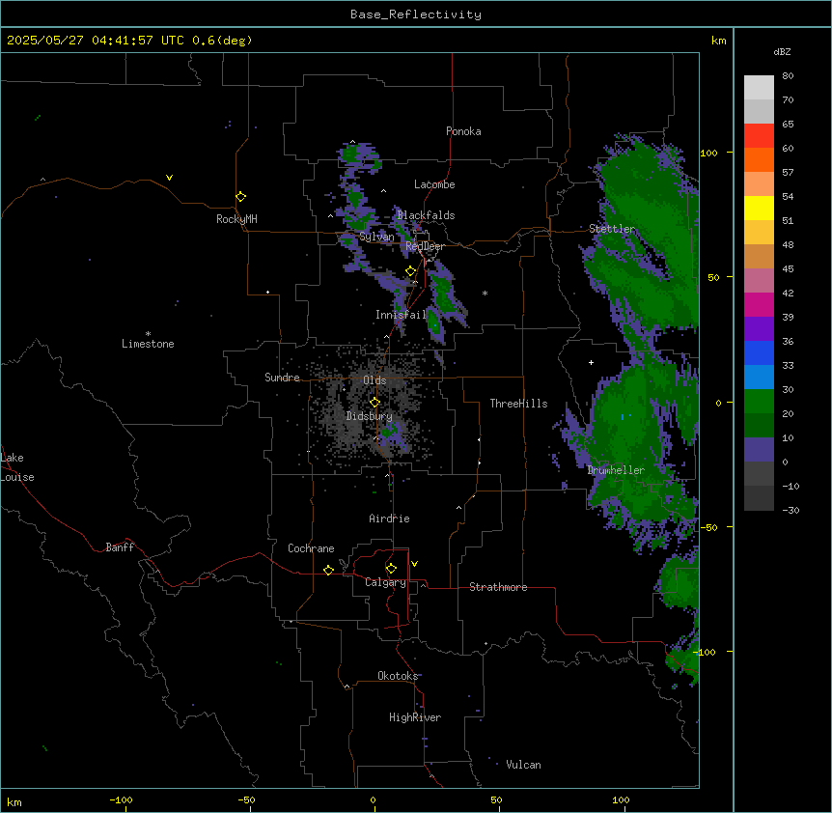Viewport: 832px width, 813px height.
Task: Click the yellow station marker by RockyMH
Action: (x=240, y=197)
